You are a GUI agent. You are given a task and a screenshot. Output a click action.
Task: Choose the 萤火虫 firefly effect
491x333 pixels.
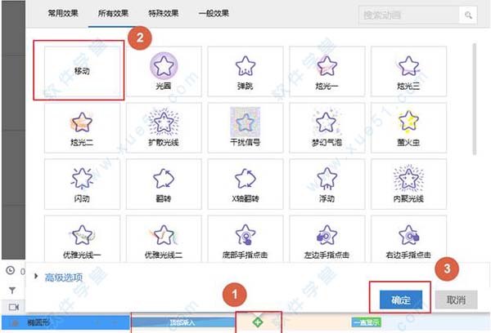tap(408, 127)
